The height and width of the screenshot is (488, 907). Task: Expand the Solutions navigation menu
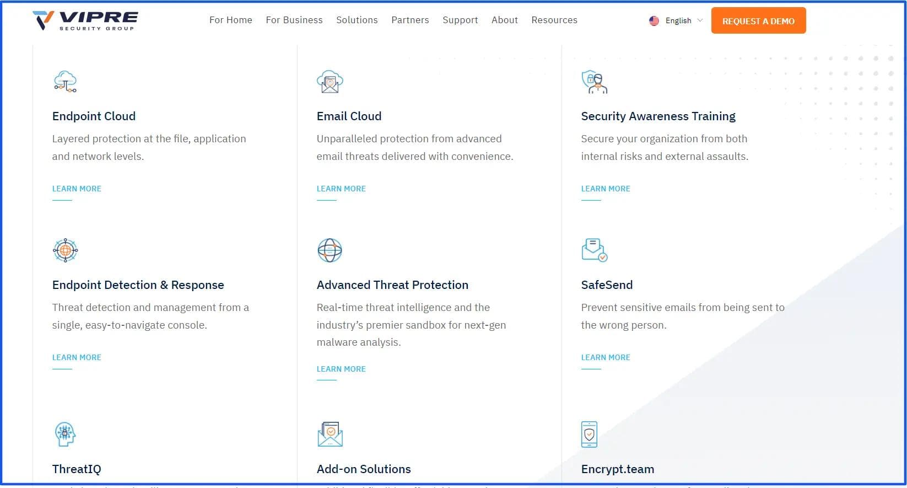click(x=357, y=20)
